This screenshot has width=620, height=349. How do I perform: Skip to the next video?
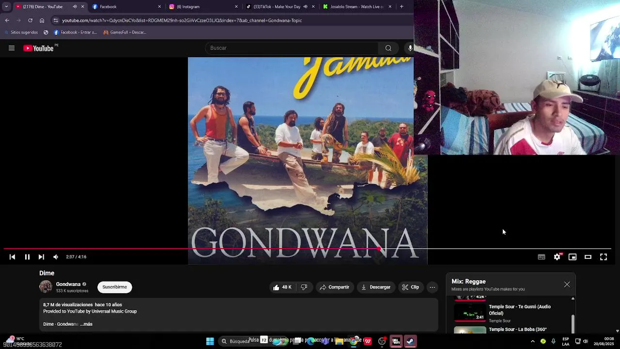(x=41, y=257)
